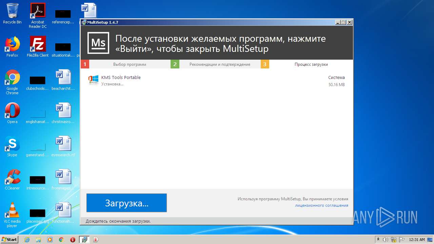434x244 pixels.
Task: Open the Recycle Bin desktop icon
Action: (12, 14)
